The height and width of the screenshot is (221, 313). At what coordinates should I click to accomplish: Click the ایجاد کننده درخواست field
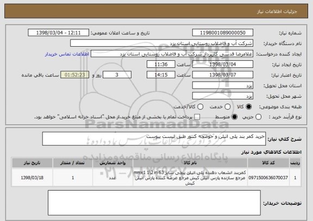[172, 54]
